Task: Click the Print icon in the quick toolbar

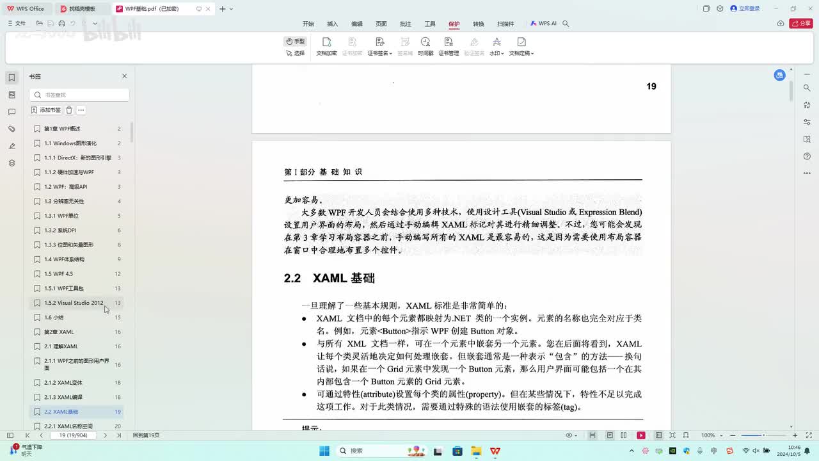Action: click(61, 24)
